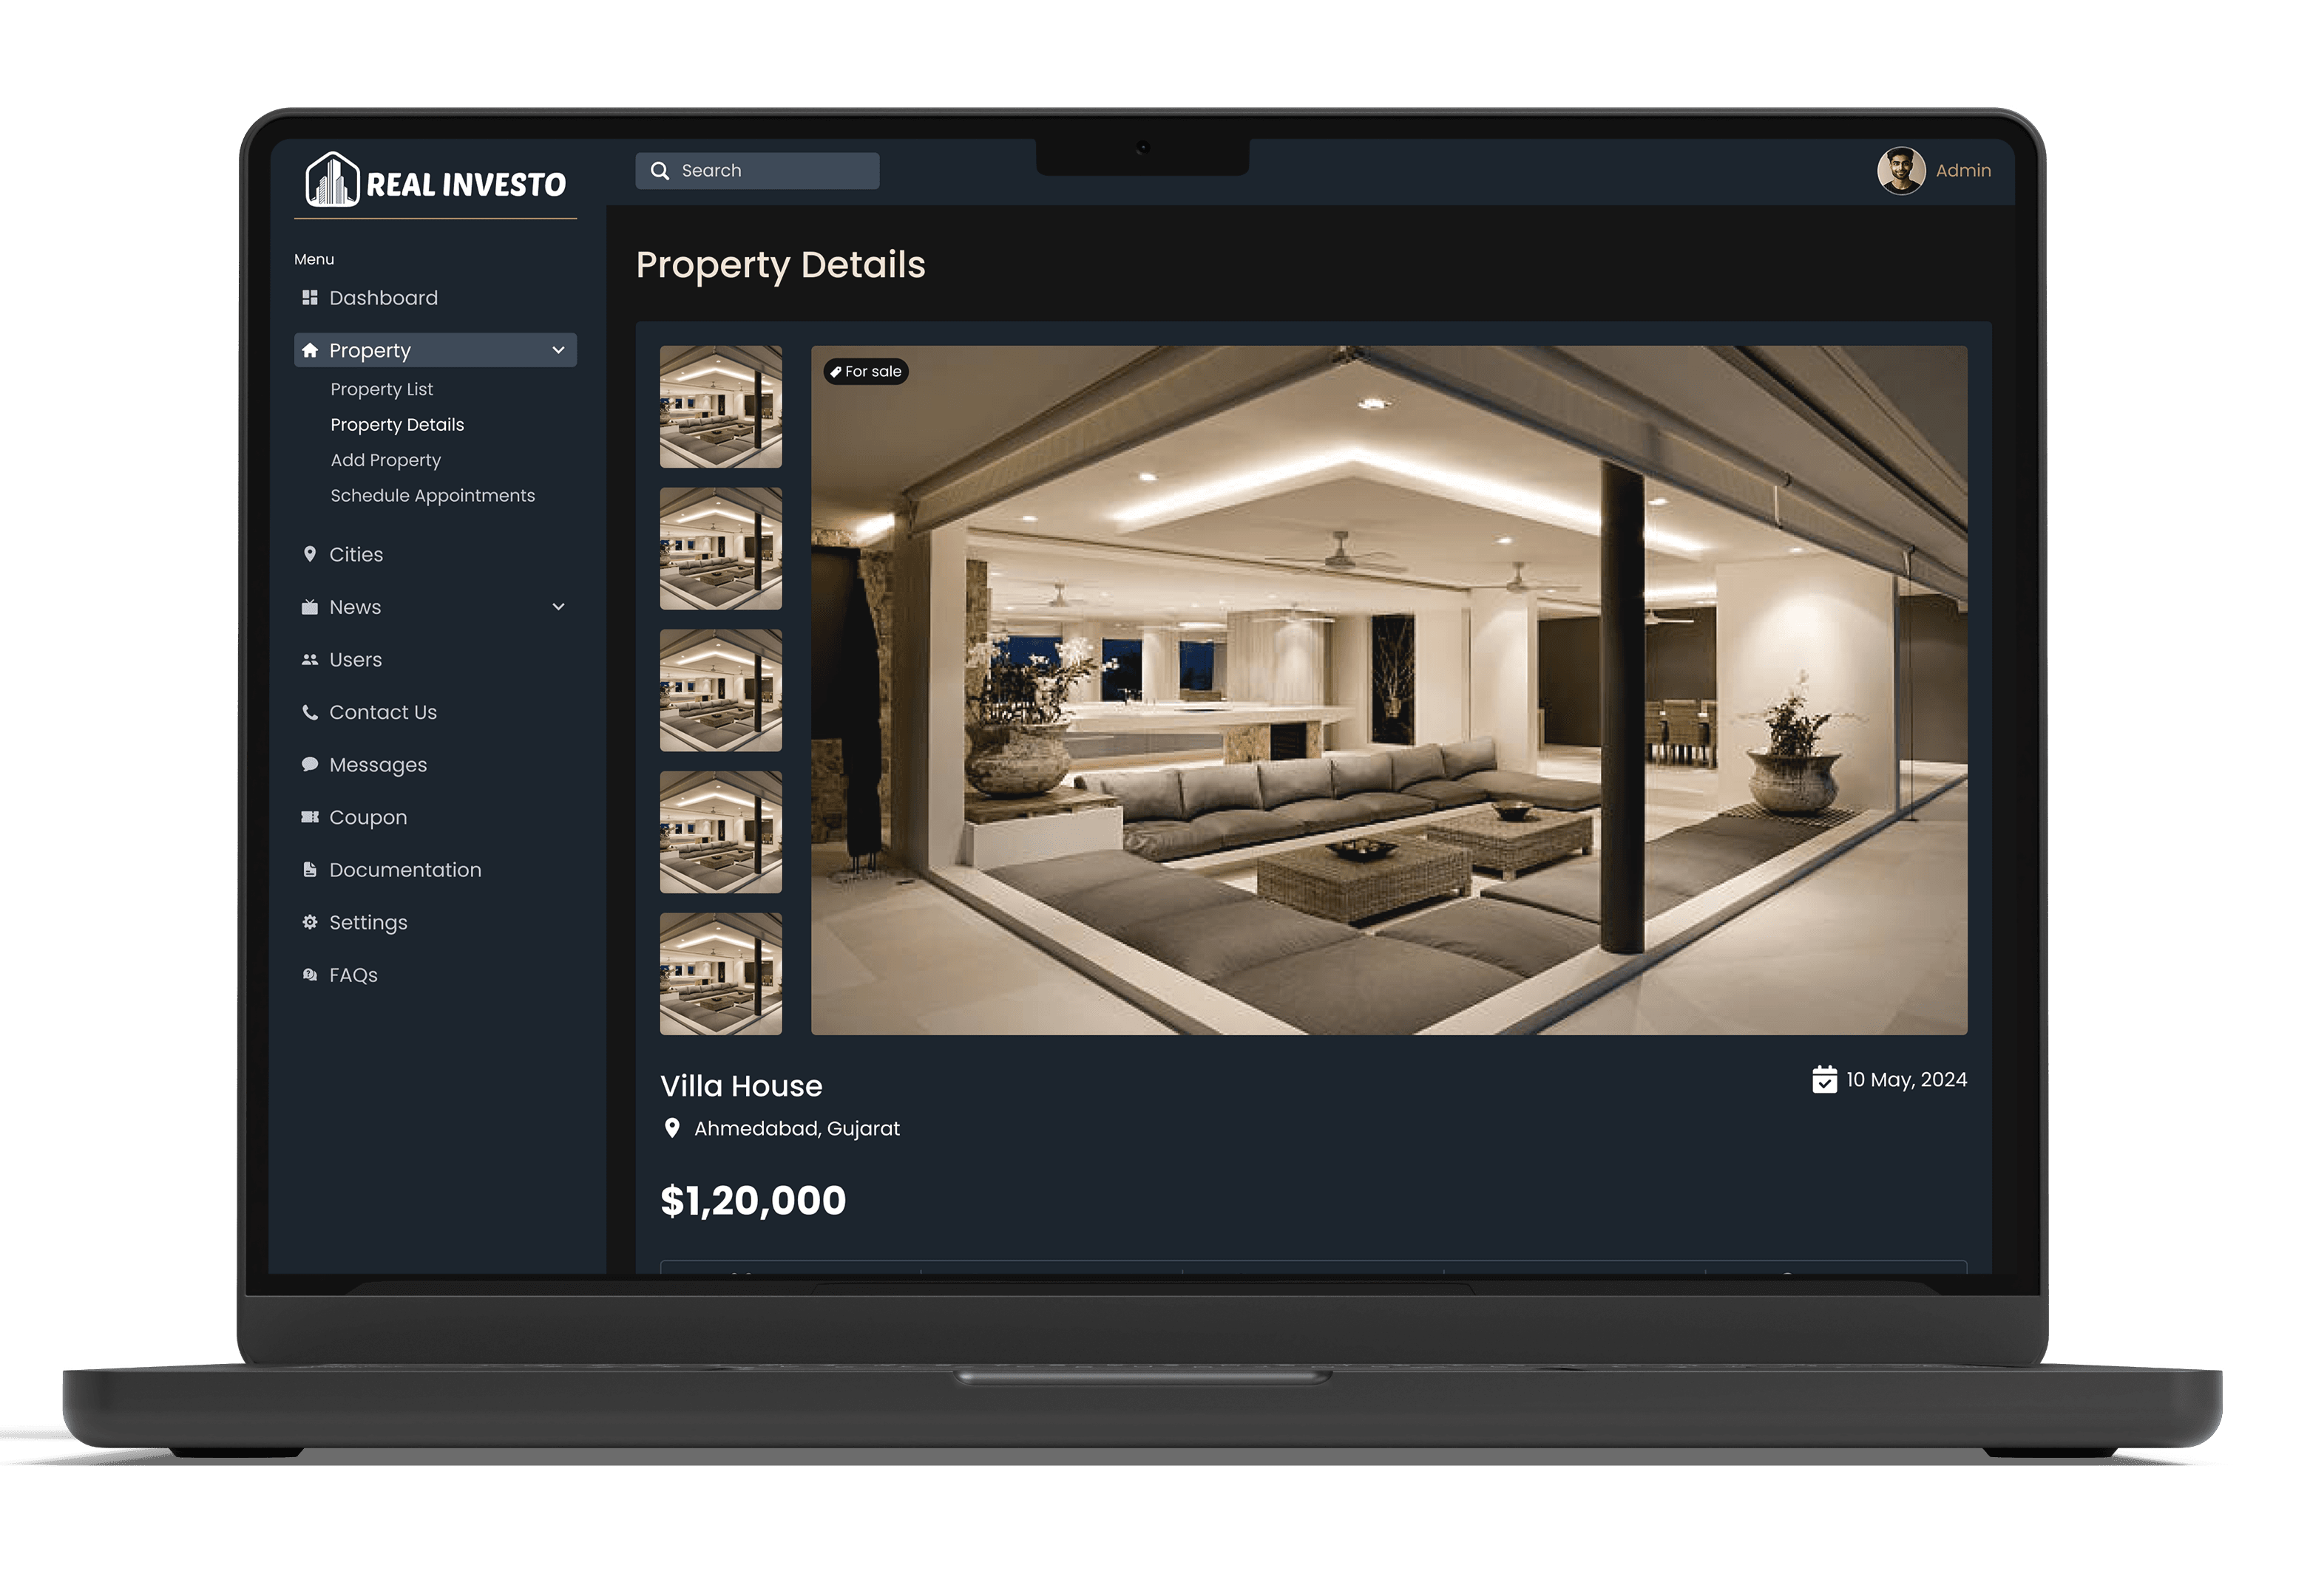Image resolution: width=2310 pixels, height=1596 pixels.
Task: Open the Messages menu item
Action: pyautogui.click(x=377, y=765)
